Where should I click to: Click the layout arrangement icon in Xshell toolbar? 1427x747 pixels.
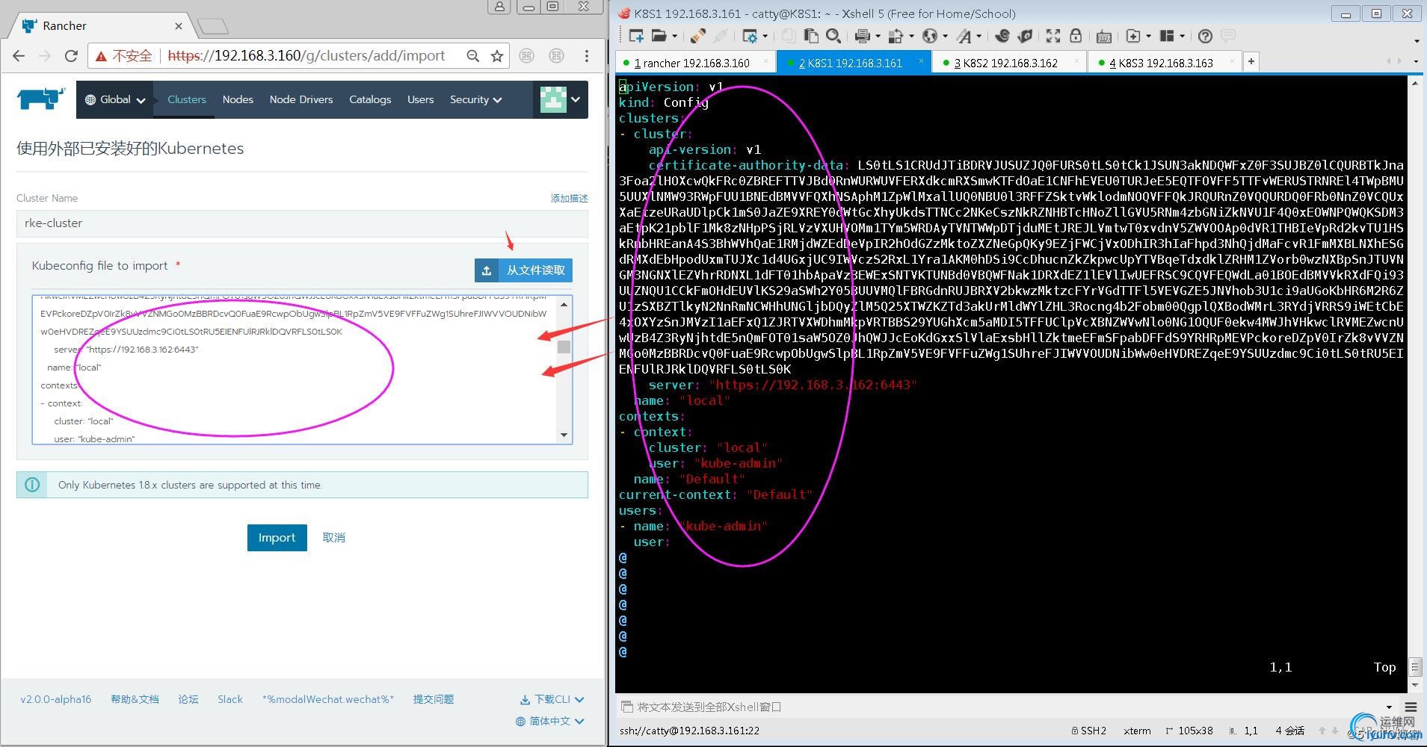point(1167,36)
